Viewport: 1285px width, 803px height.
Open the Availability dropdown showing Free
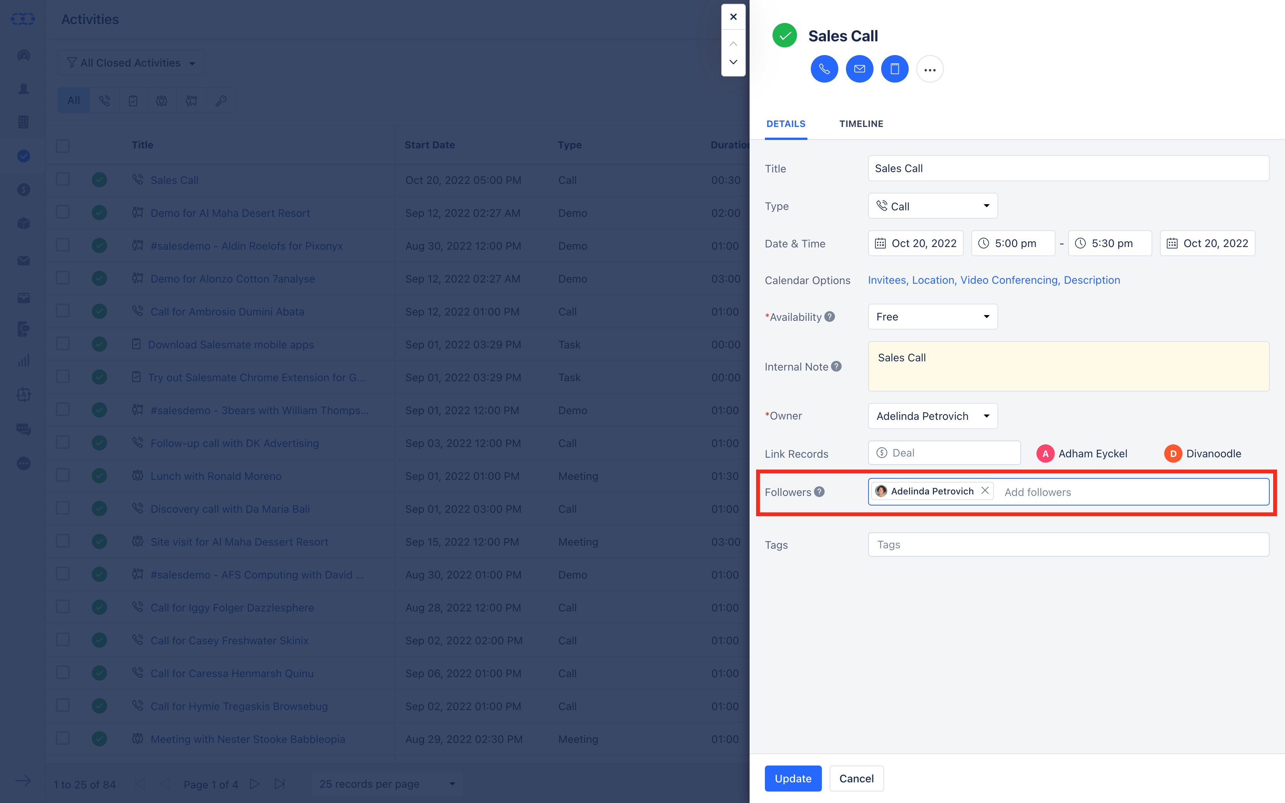[932, 317]
